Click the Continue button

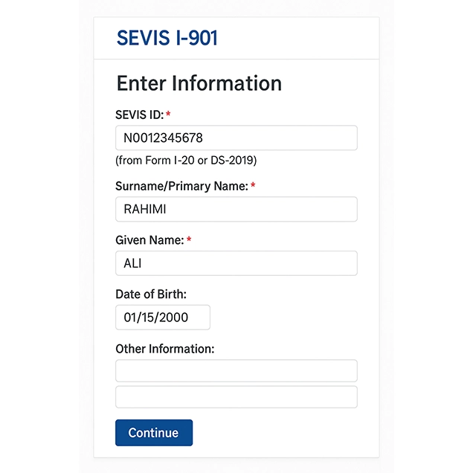point(153,433)
